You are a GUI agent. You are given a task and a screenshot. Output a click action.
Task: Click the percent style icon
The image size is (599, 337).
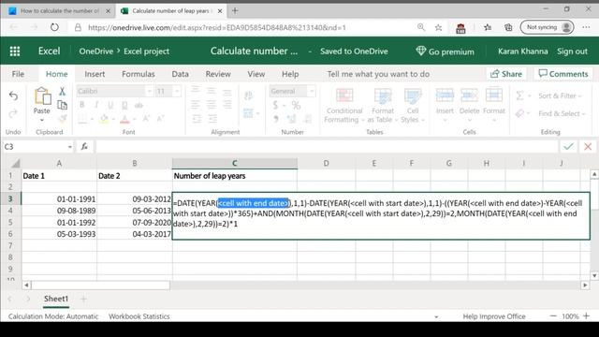[x=296, y=105]
